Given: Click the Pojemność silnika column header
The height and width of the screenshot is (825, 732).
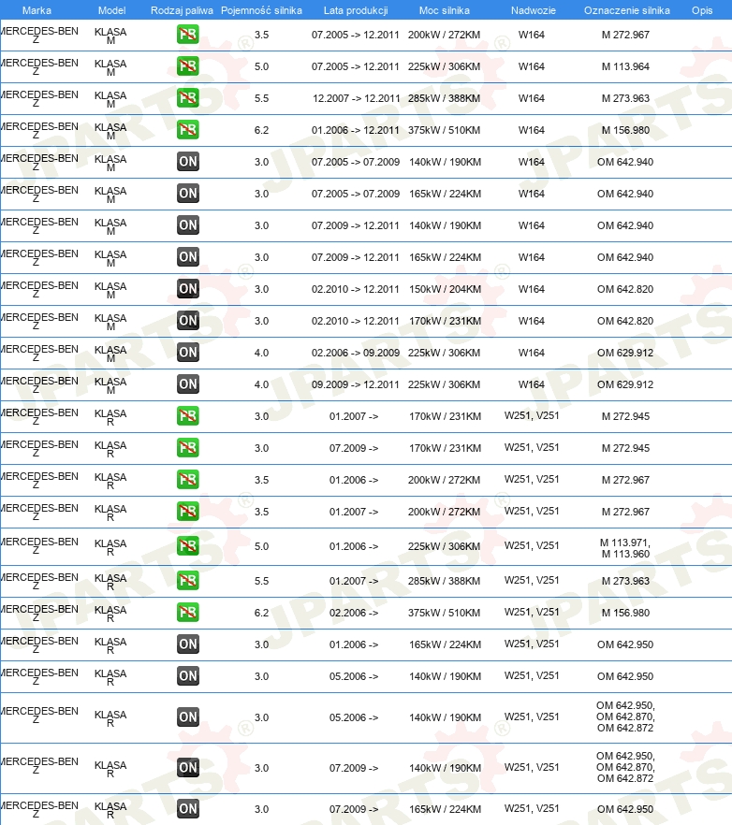Looking at the screenshot, I should (x=261, y=10).
